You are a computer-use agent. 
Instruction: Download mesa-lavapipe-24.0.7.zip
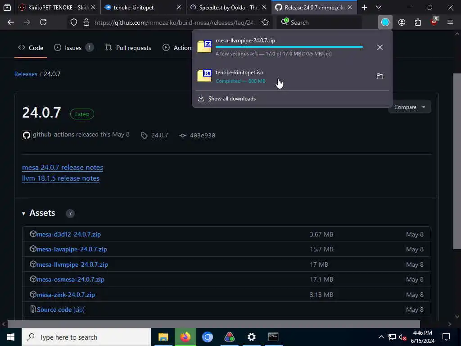pos(72,249)
